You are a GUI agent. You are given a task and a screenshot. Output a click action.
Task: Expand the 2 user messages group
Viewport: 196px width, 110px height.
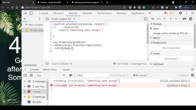pos(25,86)
